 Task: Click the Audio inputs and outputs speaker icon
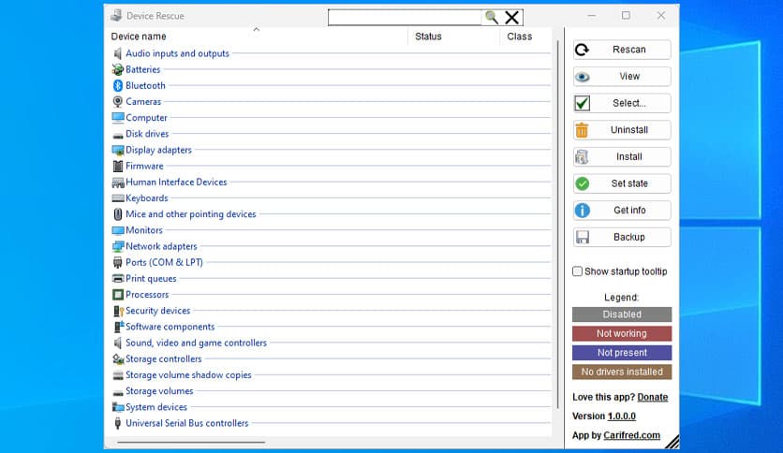coord(118,53)
